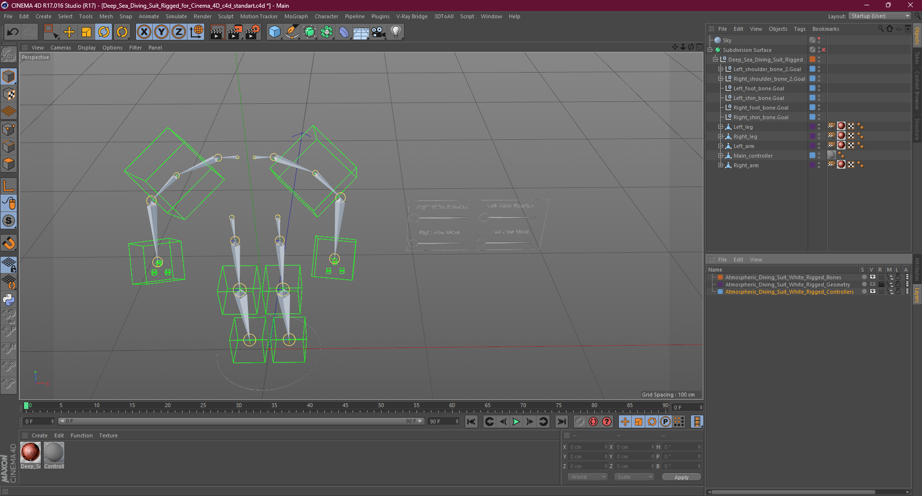
Task: Collapse the Deep_Sea_Diving_Suit_Rigged hierarchy
Action: point(715,60)
